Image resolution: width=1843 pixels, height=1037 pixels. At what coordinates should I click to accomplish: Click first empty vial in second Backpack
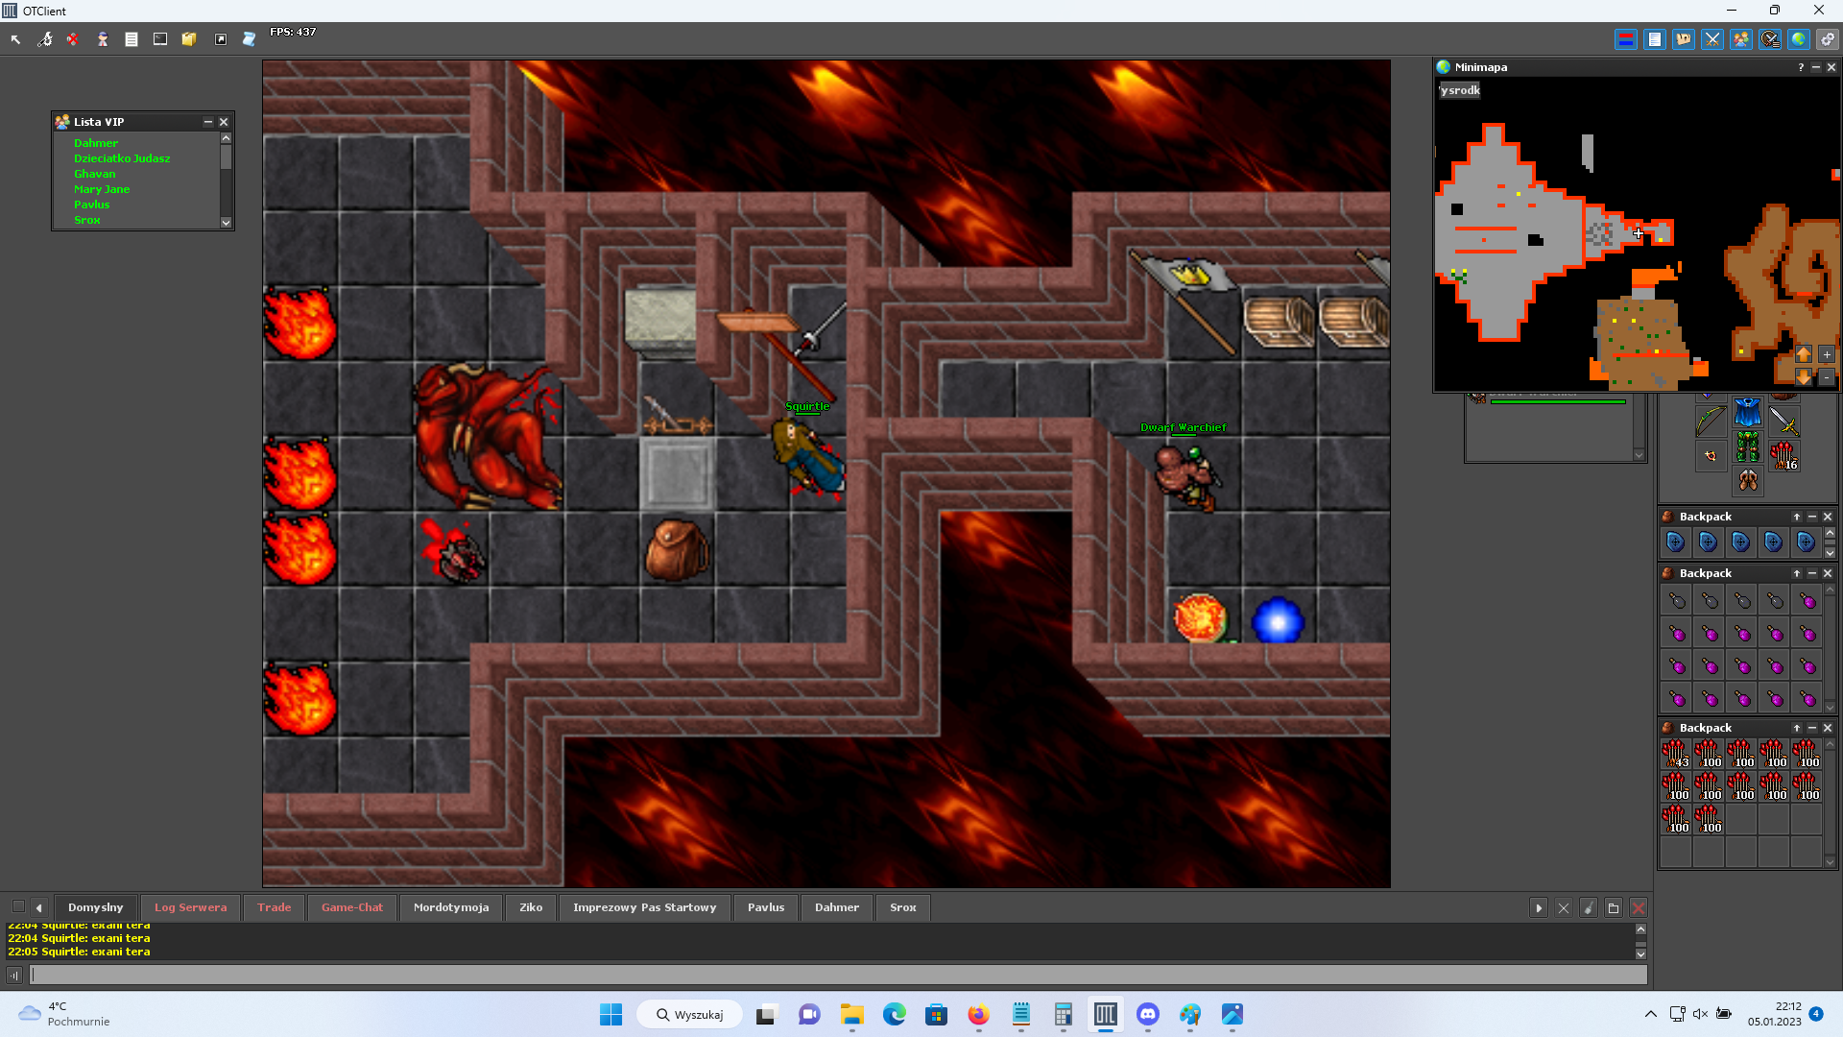pyautogui.click(x=1676, y=601)
